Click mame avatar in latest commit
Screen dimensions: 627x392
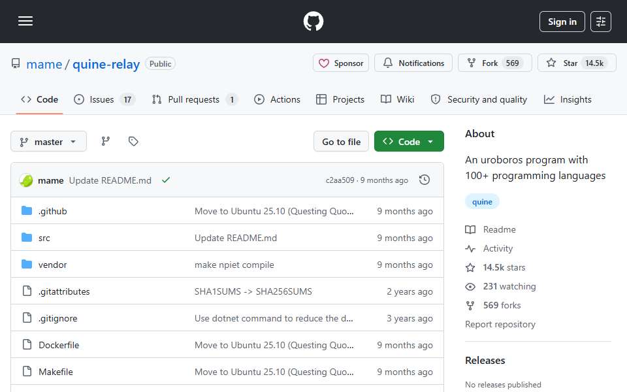tap(26, 180)
